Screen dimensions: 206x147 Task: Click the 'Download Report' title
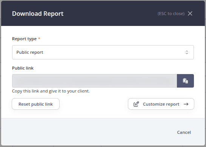coord(38,14)
